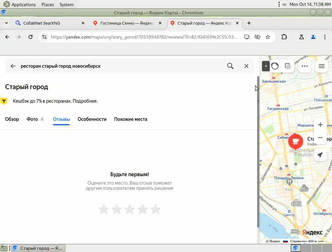
Task: Open more map tools (three dots)
Action: [304, 66]
